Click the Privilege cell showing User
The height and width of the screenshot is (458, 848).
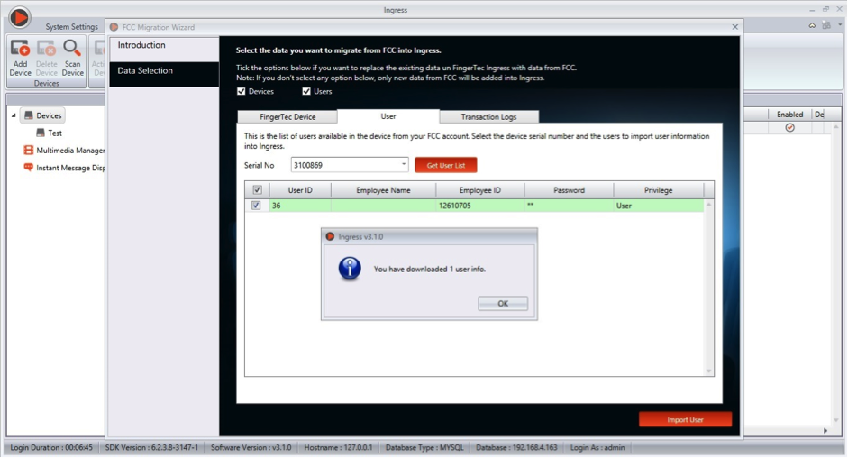(x=658, y=206)
